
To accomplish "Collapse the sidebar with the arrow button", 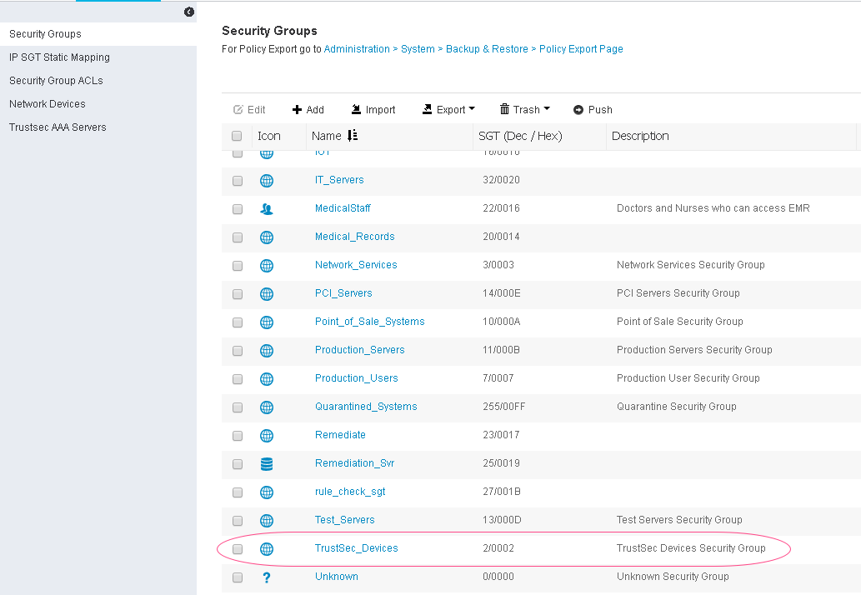I will click(188, 12).
